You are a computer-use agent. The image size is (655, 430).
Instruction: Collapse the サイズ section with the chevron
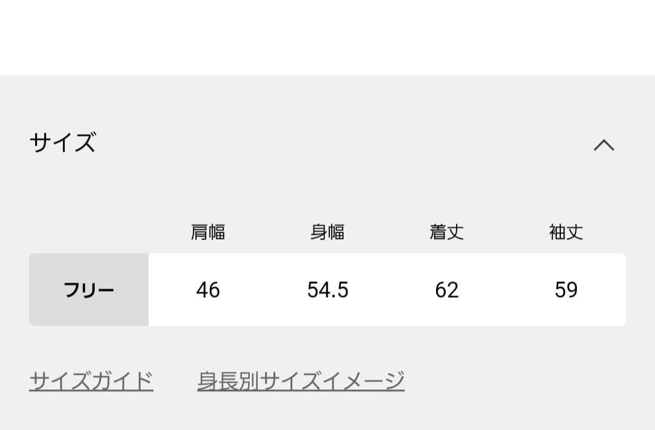[x=603, y=145]
